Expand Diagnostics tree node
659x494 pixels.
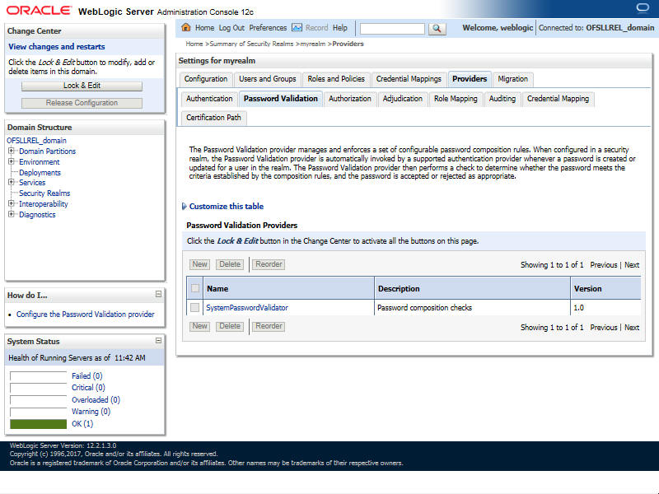point(12,214)
